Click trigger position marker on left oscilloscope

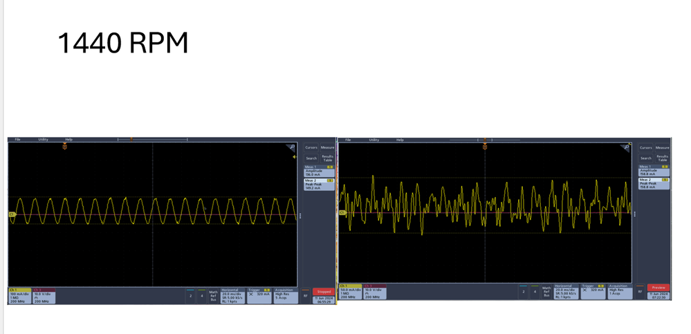coord(65,147)
